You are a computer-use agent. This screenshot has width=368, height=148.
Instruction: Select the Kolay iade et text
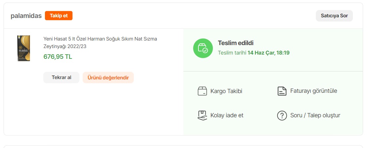pyautogui.click(x=227, y=115)
